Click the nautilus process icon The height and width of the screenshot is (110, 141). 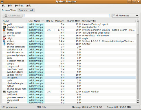tap(4, 36)
